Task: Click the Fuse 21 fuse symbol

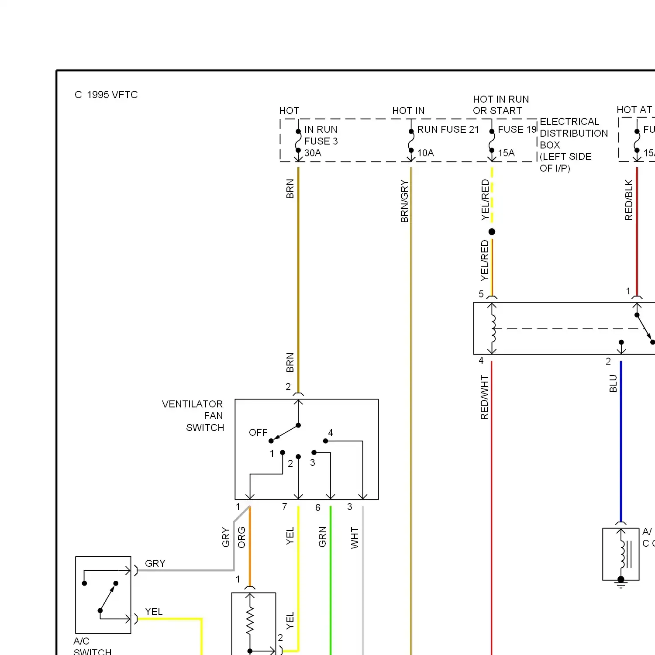Action: point(411,141)
